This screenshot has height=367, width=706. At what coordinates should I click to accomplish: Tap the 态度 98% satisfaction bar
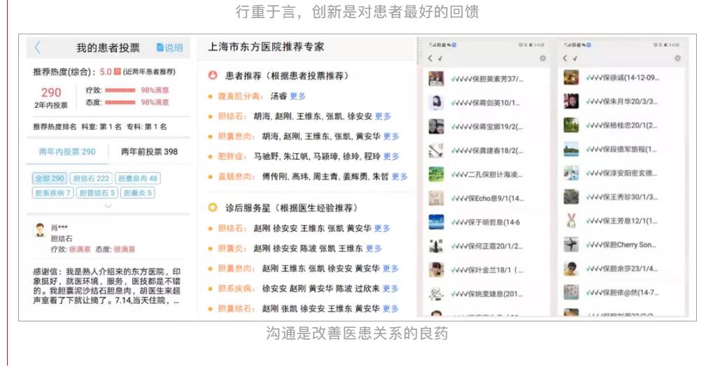[120, 102]
